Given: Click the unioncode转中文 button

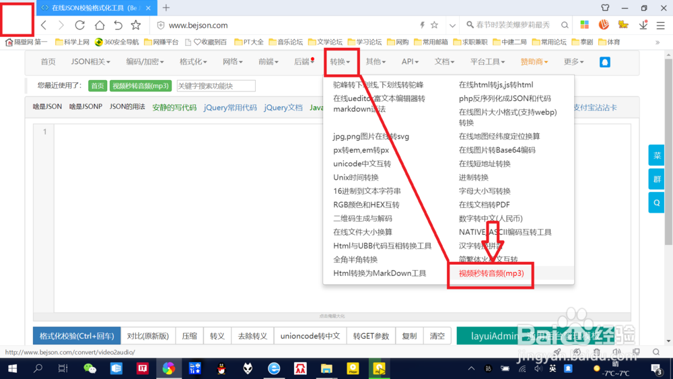Looking at the screenshot, I should [x=310, y=336].
